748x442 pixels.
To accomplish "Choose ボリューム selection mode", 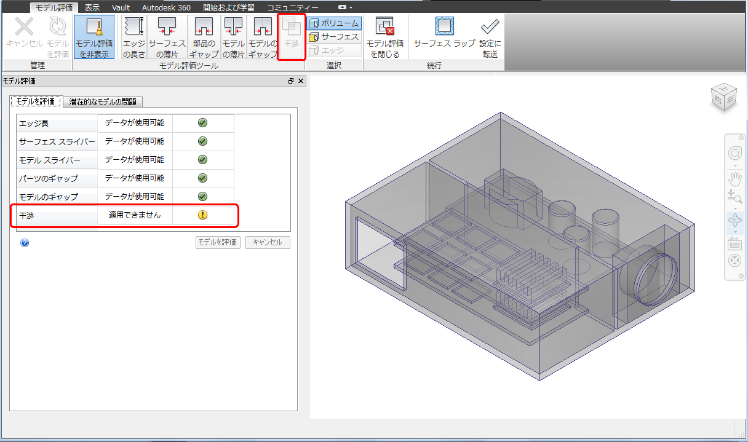I will click(x=334, y=23).
